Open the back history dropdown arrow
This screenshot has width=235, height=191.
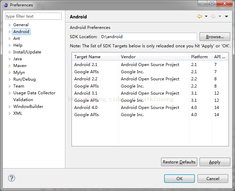point(206,16)
